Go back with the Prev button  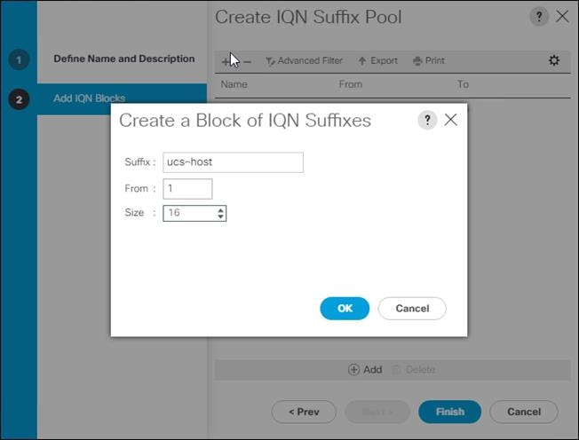pyautogui.click(x=304, y=412)
